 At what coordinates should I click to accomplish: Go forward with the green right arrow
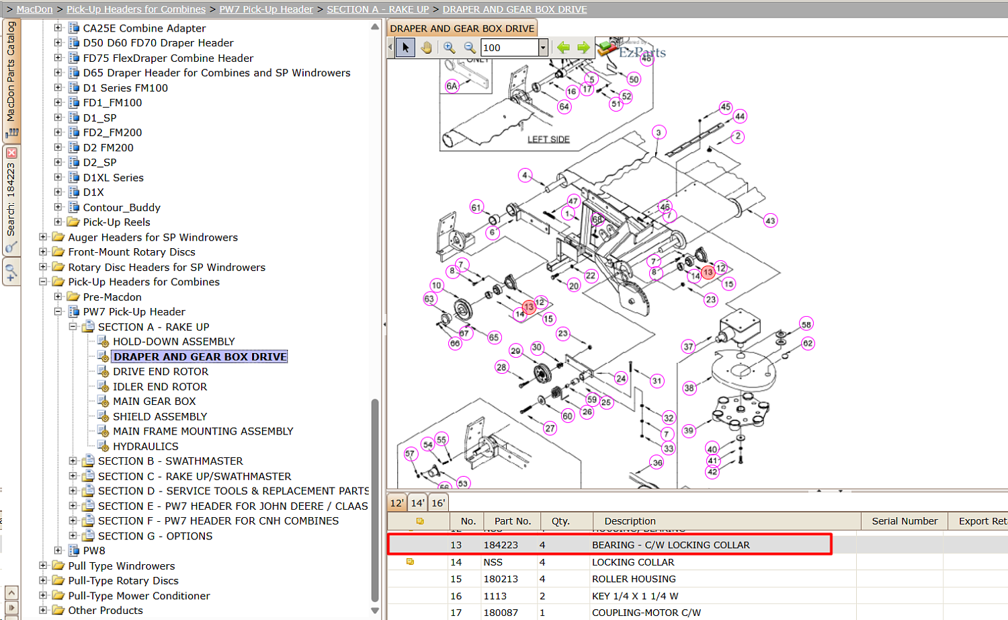tap(583, 48)
